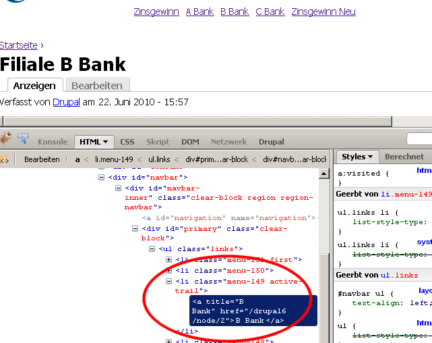The width and height of the screenshot is (432, 343).
Task: Select li.menu-149 in the breadcrumb path
Action: 115,159
